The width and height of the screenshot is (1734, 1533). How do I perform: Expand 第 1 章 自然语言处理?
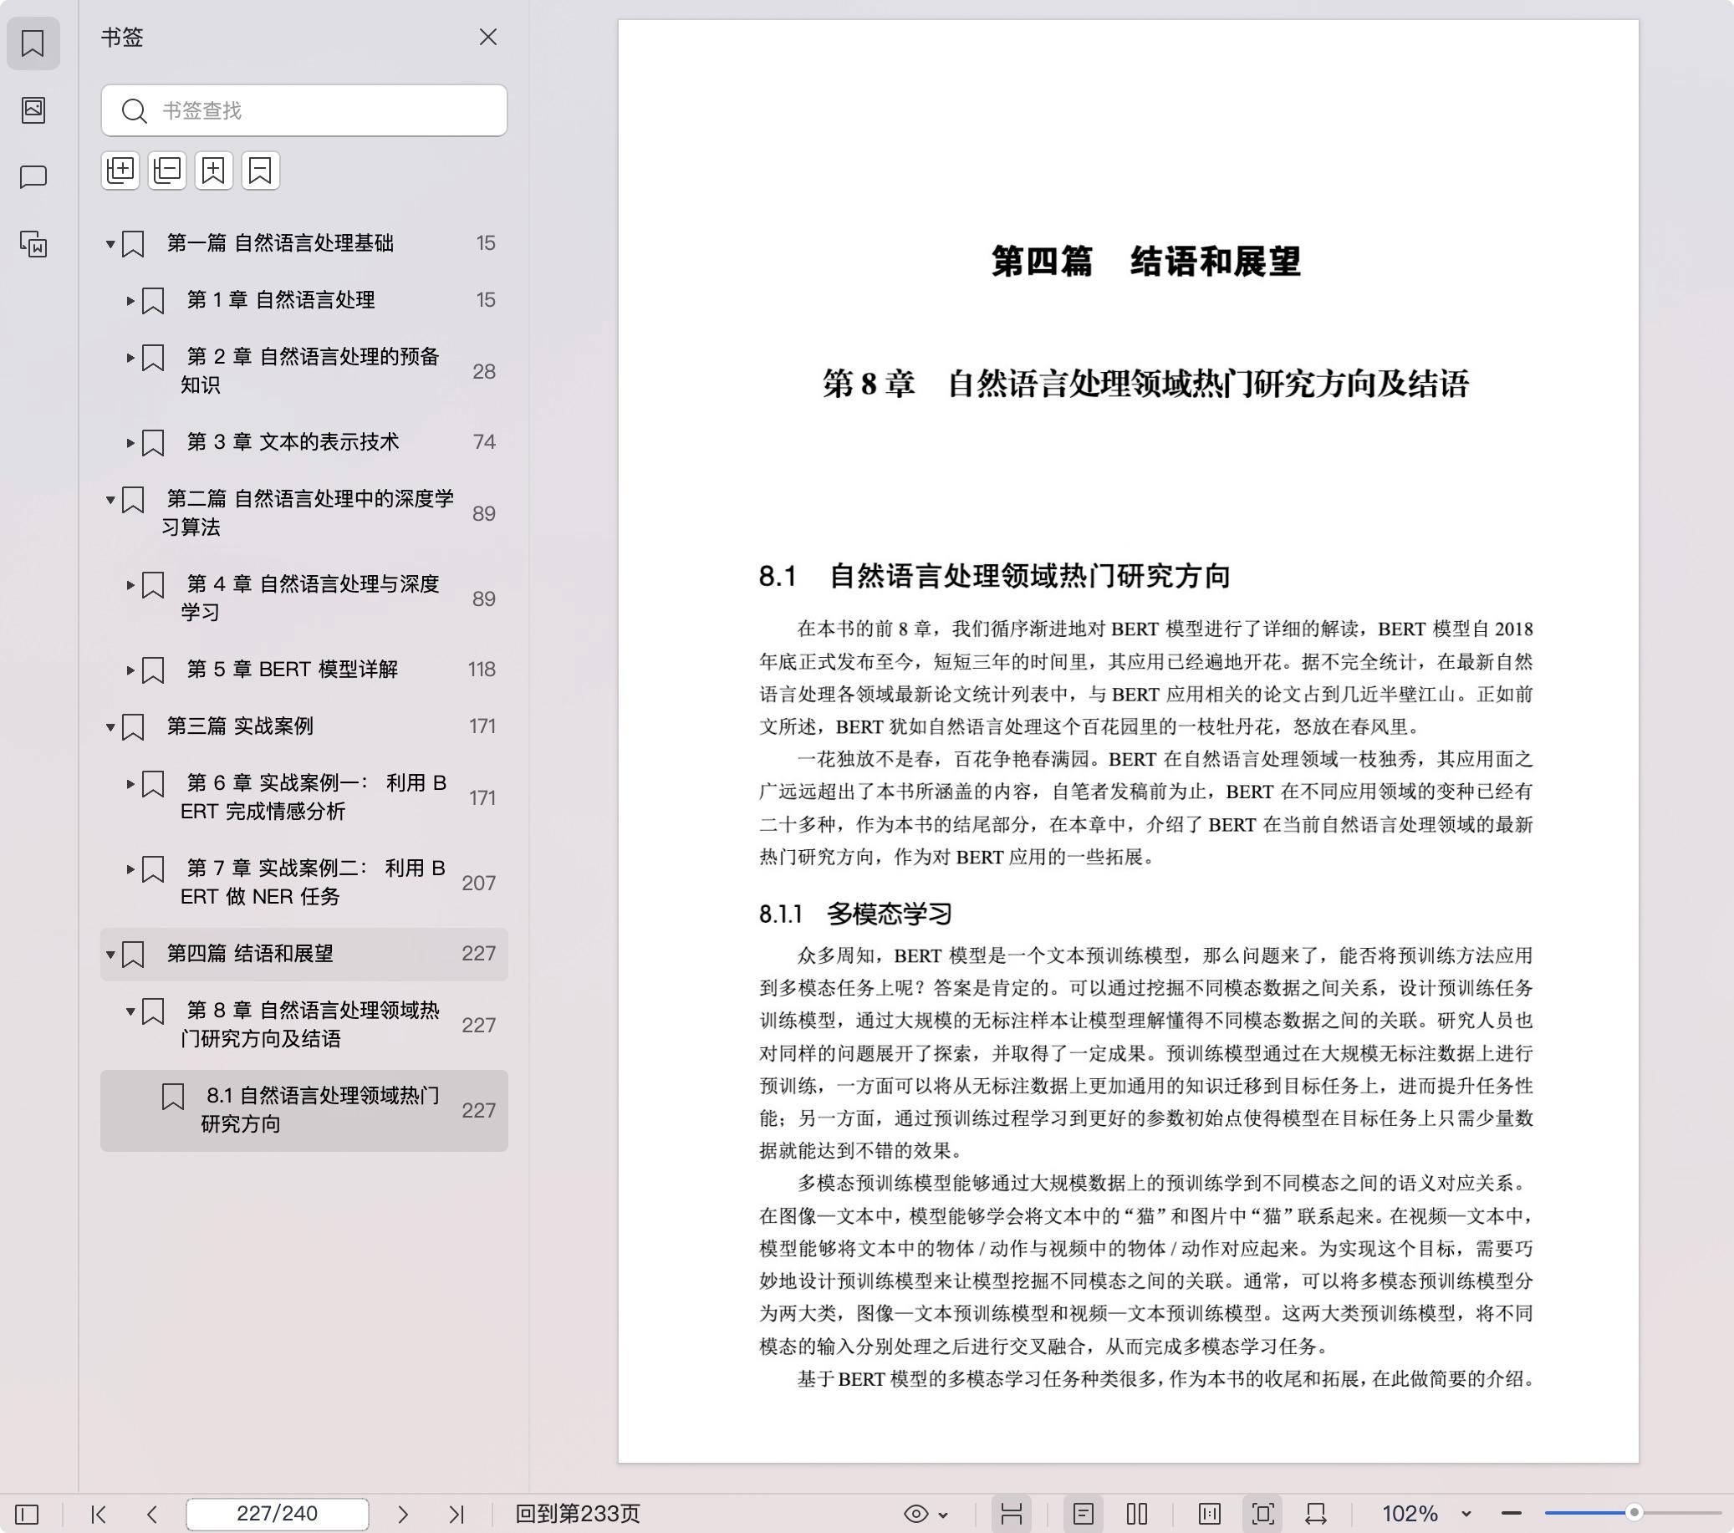[130, 300]
